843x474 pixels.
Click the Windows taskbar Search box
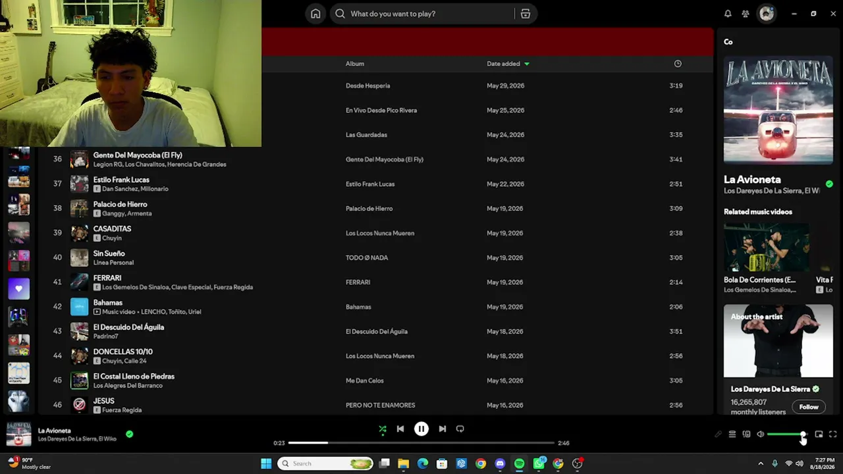pos(326,463)
